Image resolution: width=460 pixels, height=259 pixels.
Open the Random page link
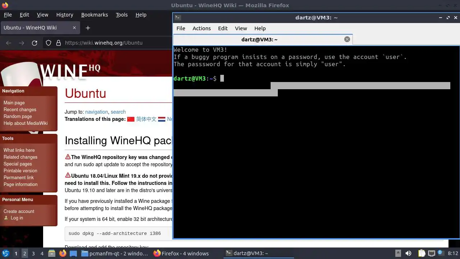tap(18, 116)
